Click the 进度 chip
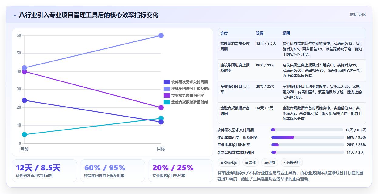 pos(270,163)
